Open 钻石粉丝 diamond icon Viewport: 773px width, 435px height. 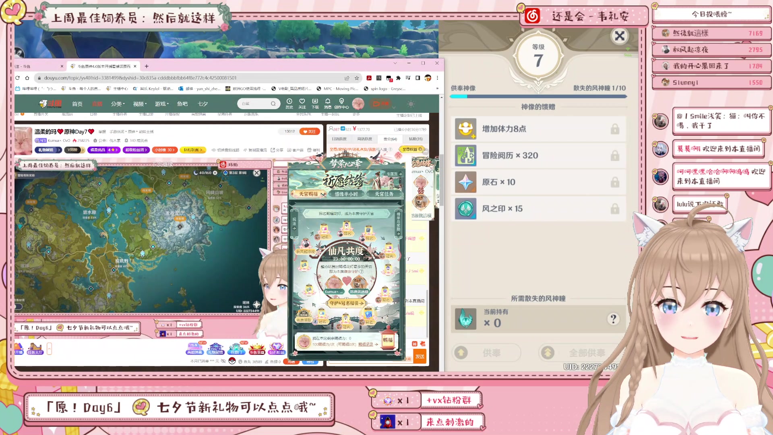[277, 348]
